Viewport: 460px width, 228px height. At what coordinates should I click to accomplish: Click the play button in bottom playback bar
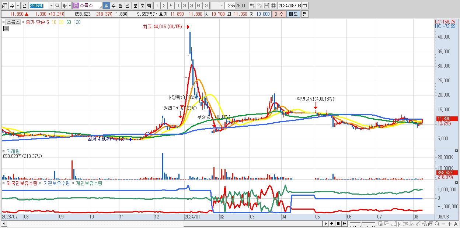pos(326,224)
